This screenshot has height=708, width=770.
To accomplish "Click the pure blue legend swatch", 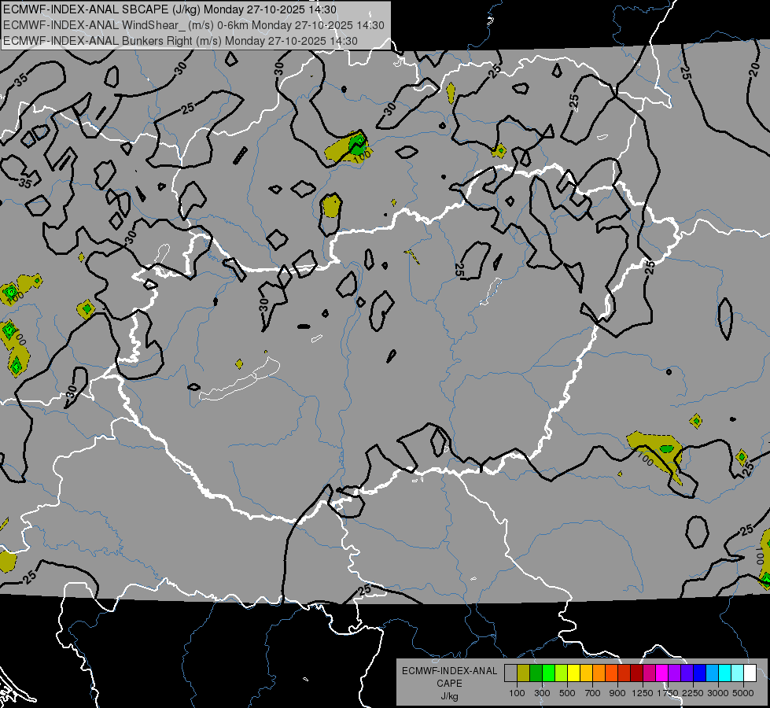I will click(x=700, y=673).
